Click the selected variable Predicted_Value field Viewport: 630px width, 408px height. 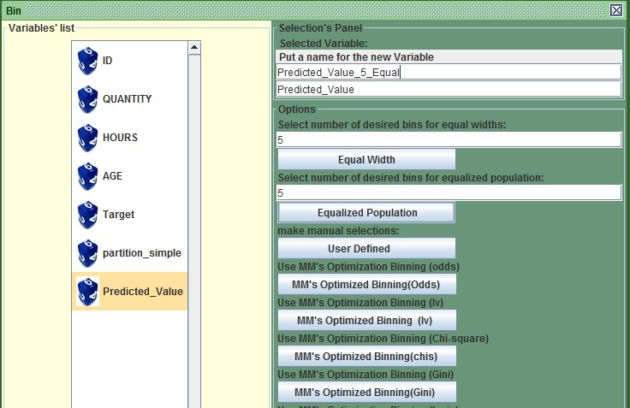pyautogui.click(x=449, y=89)
